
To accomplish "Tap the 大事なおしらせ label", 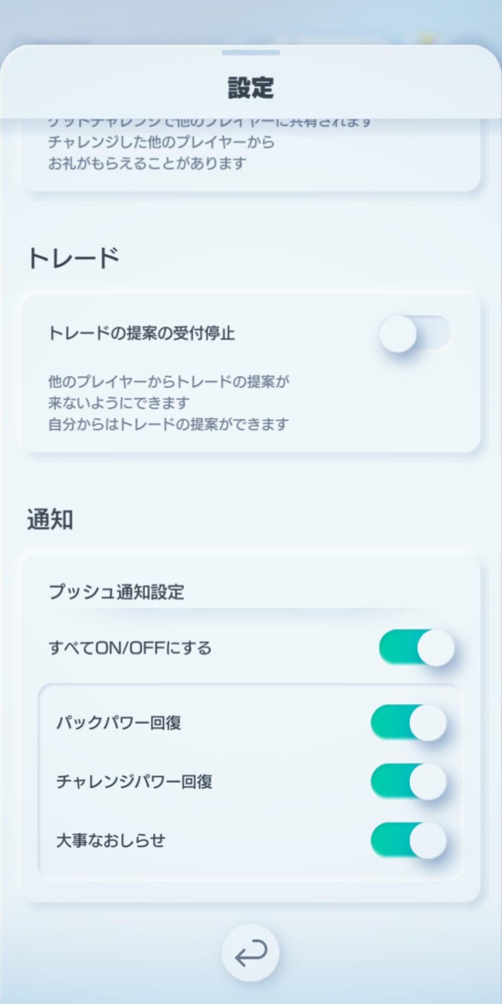I will pos(110,841).
